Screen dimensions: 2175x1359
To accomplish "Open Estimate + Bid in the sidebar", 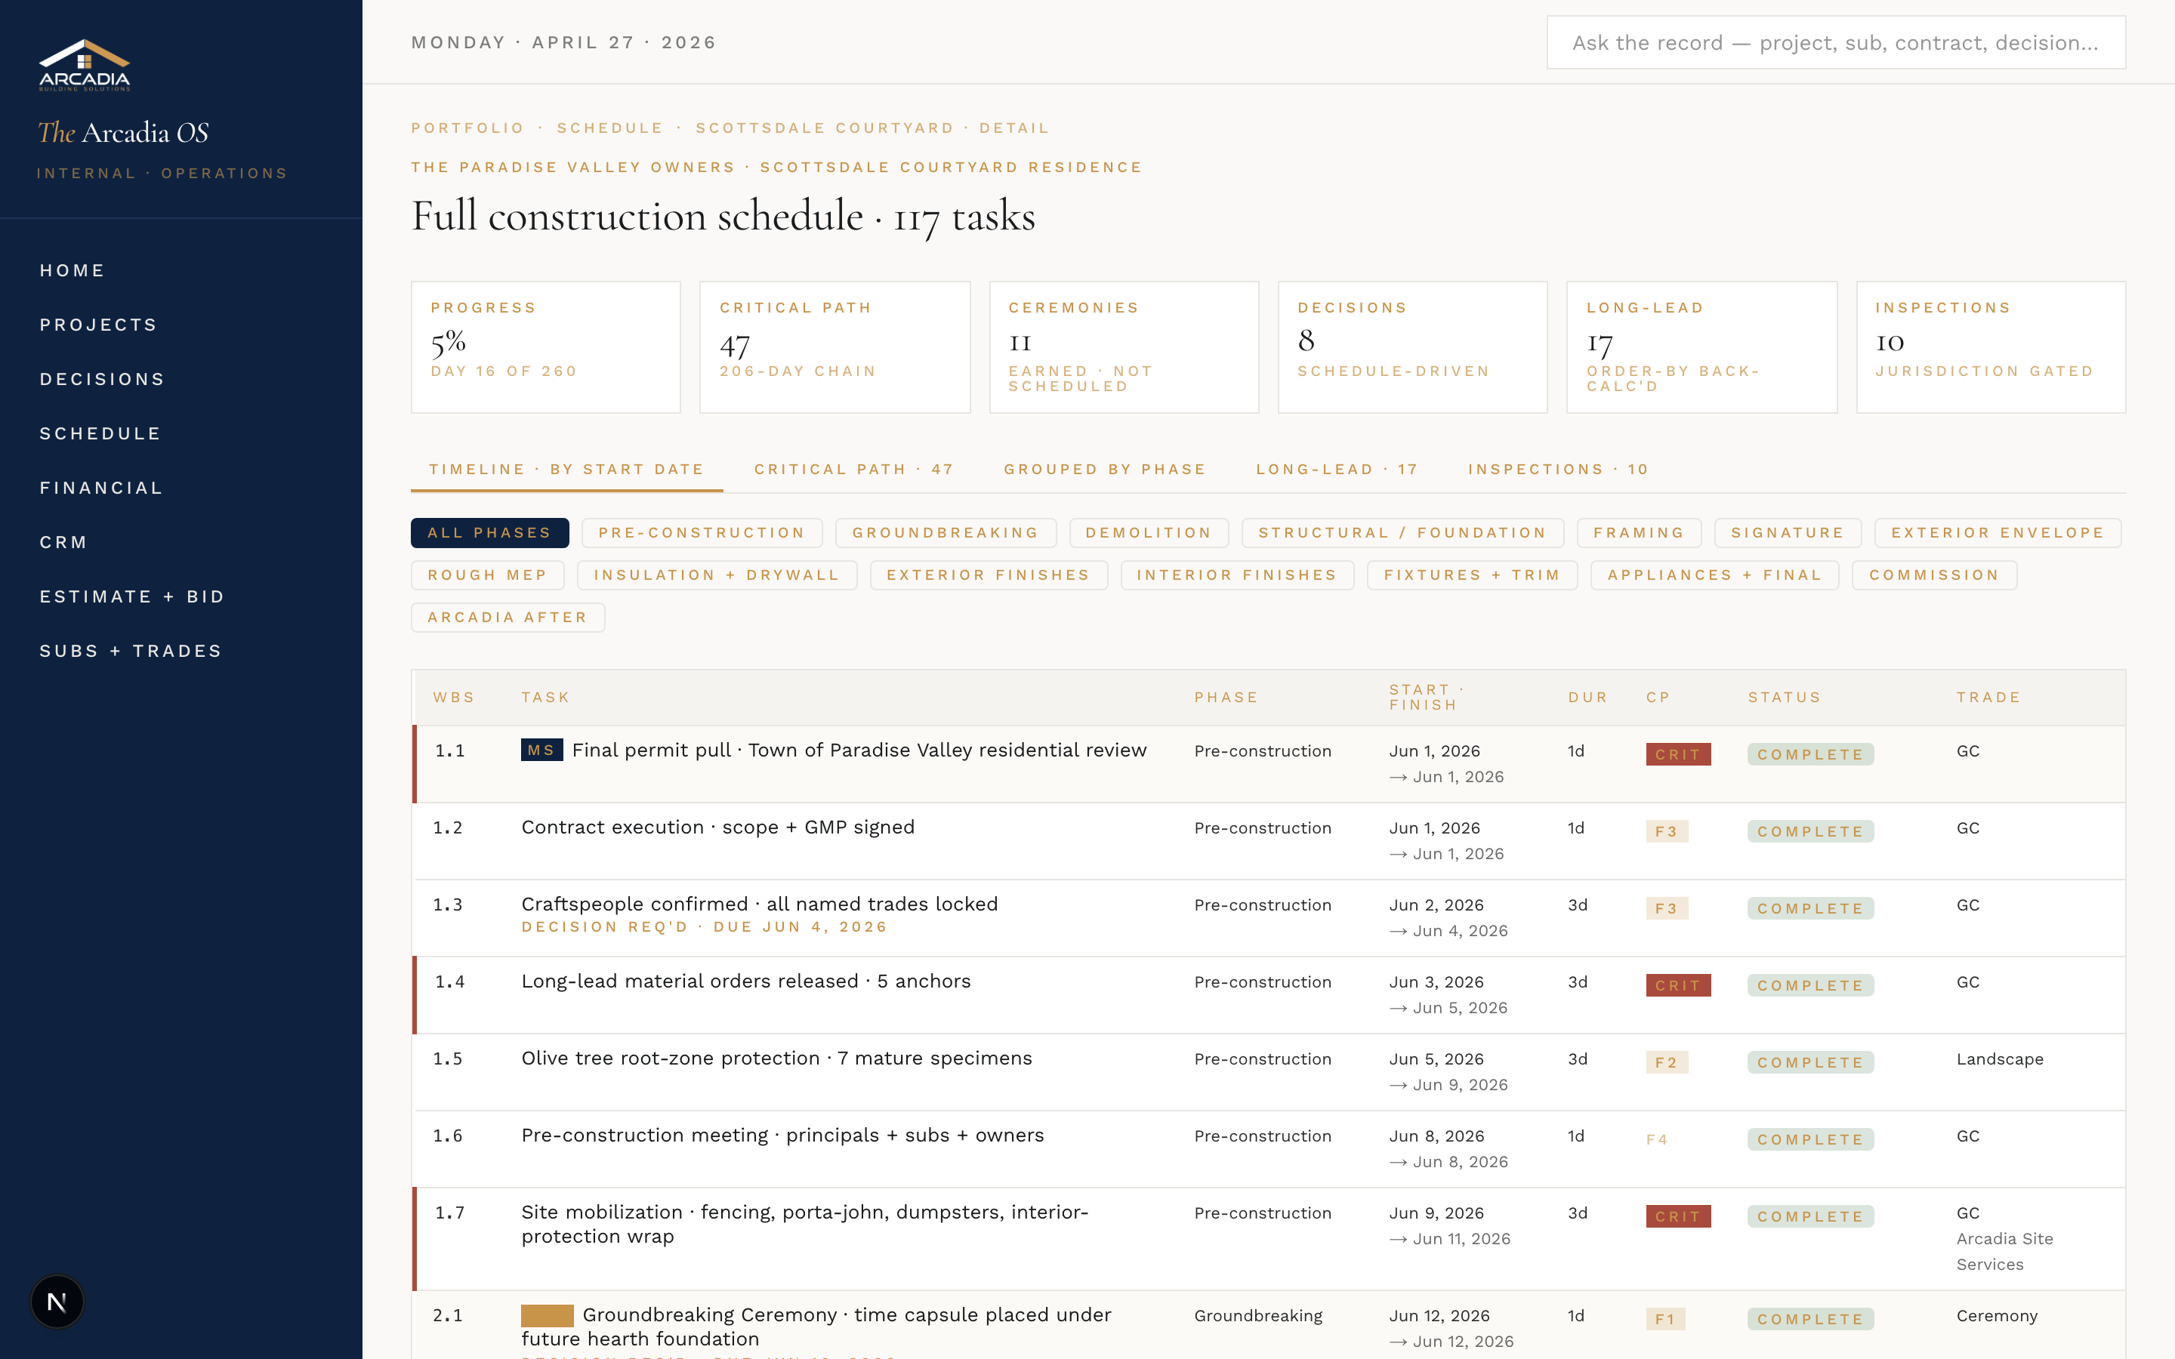I will point(131,596).
